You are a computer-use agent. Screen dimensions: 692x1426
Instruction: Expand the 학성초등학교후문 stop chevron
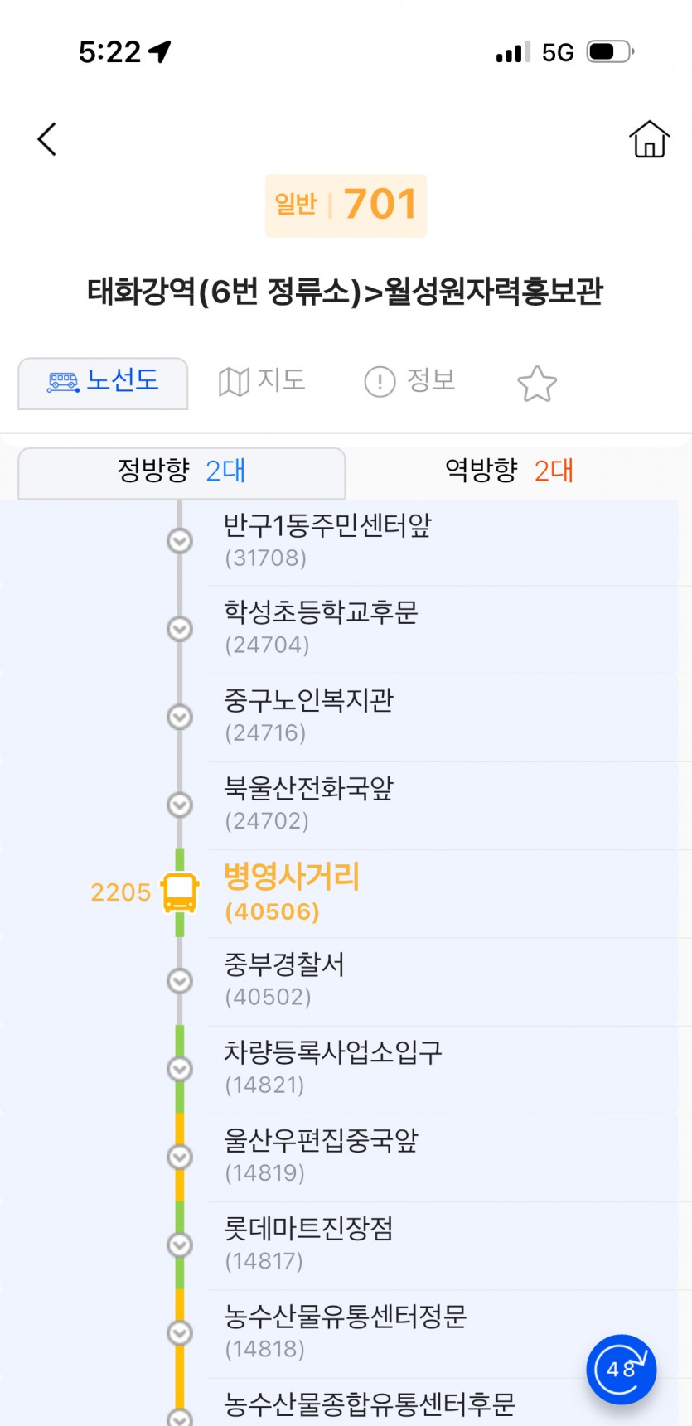pyautogui.click(x=180, y=629)
